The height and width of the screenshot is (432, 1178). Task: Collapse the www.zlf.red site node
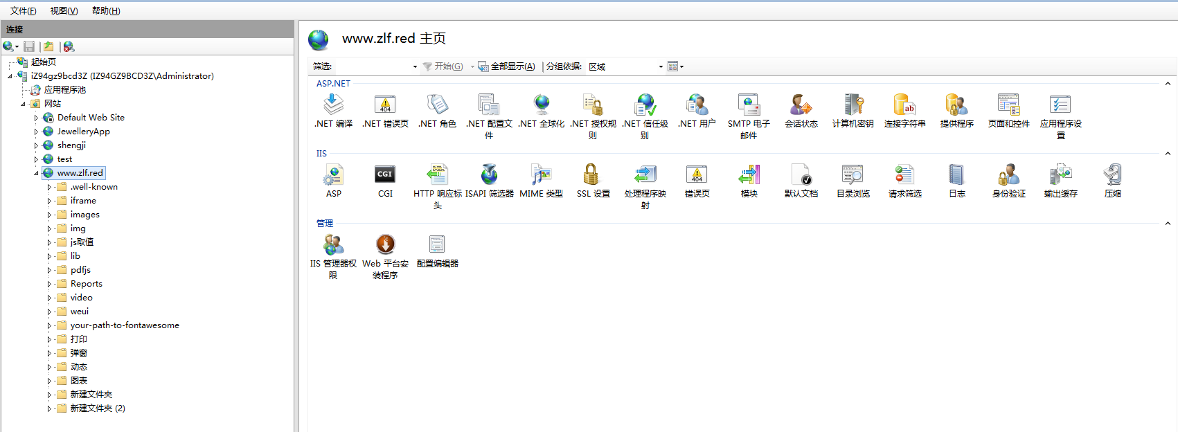click(x=36, y=173)
